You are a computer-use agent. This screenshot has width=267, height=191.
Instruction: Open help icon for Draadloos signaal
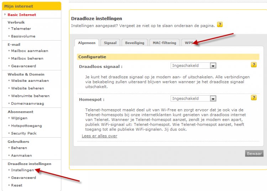coord(253,65)
